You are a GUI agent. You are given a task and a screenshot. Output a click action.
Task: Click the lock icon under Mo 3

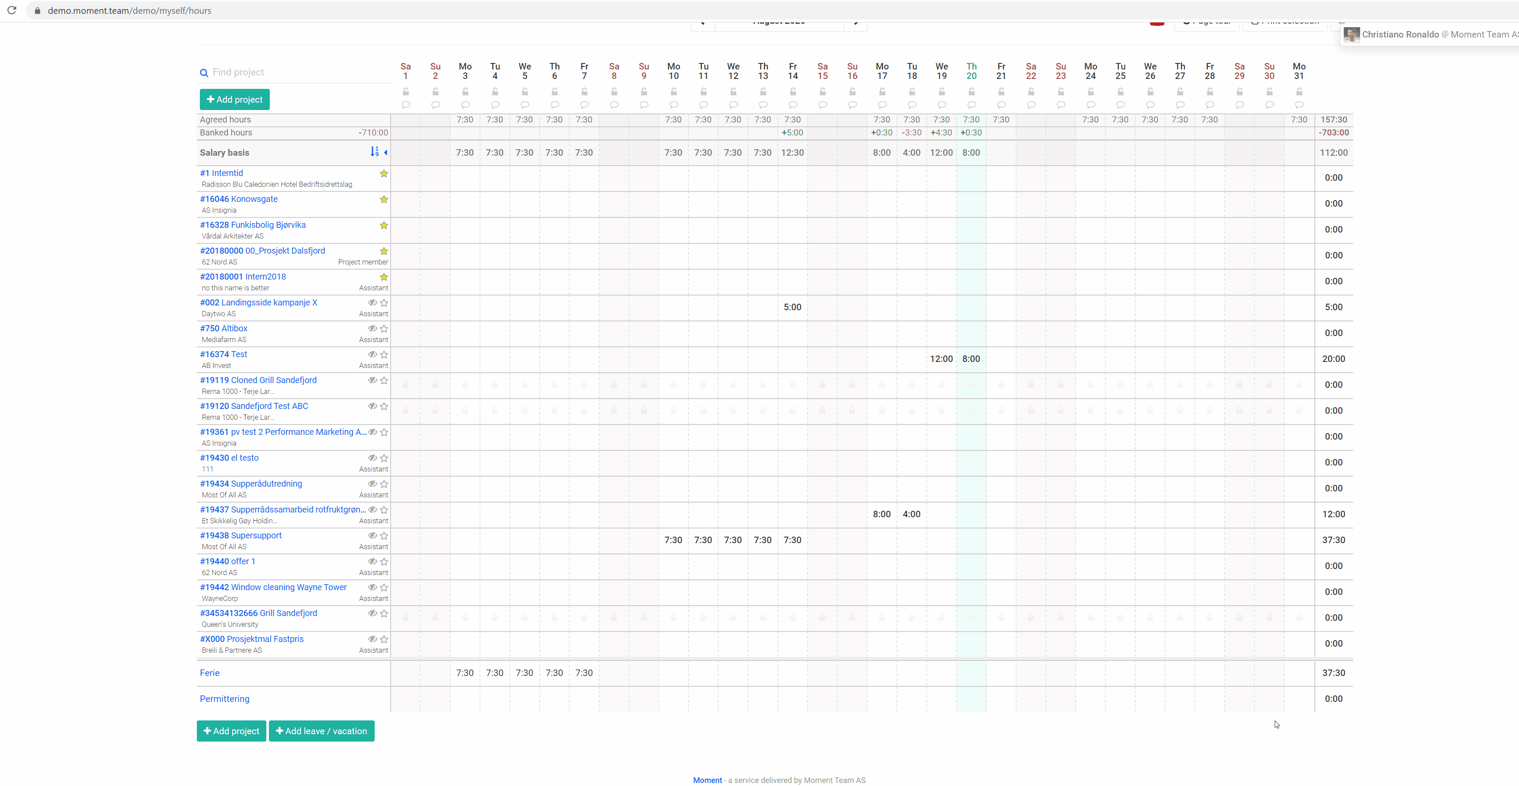(x=465, y=92)
